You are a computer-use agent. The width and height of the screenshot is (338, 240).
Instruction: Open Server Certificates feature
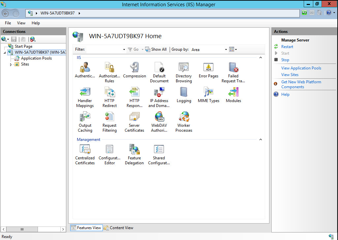coord(134,122)
